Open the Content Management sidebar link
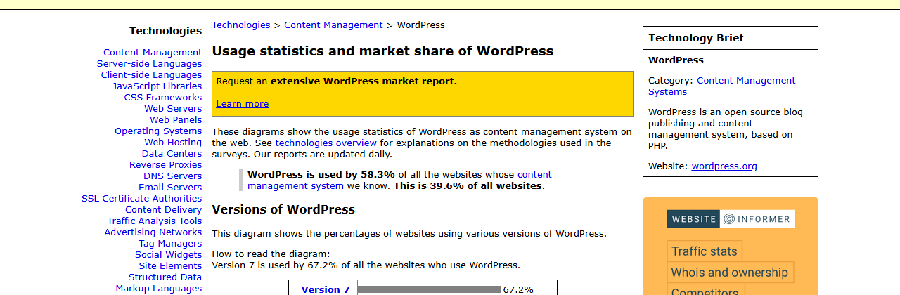This screenshot has height=295, width=900. (x=153, y=52)
